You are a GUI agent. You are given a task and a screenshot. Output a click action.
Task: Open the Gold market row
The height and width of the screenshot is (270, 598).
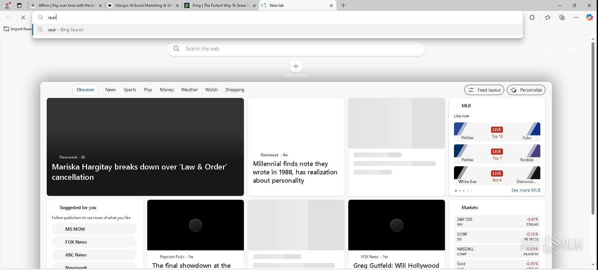[497, 265]
